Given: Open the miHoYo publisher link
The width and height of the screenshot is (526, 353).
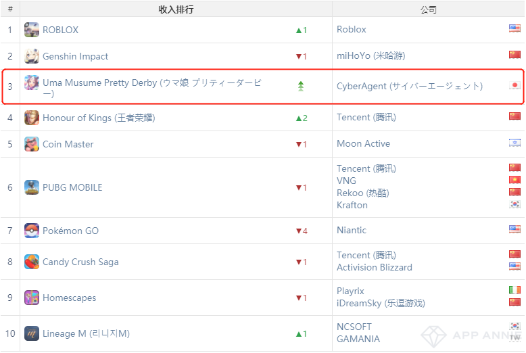Looking at the screenshot, I should [x=370, y=55].
